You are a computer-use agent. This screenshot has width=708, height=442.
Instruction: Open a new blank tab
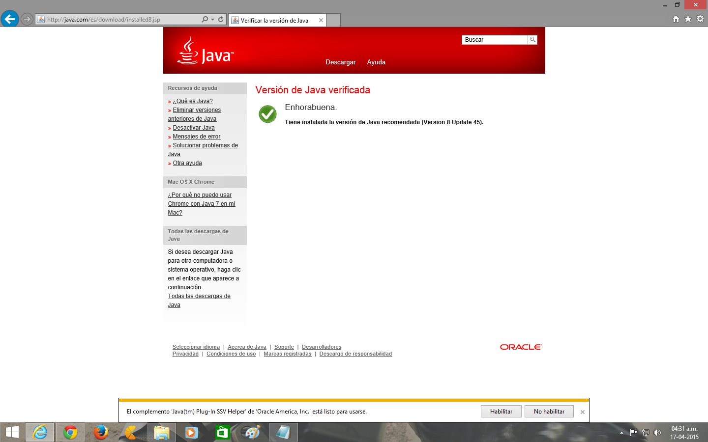[333, 20]
